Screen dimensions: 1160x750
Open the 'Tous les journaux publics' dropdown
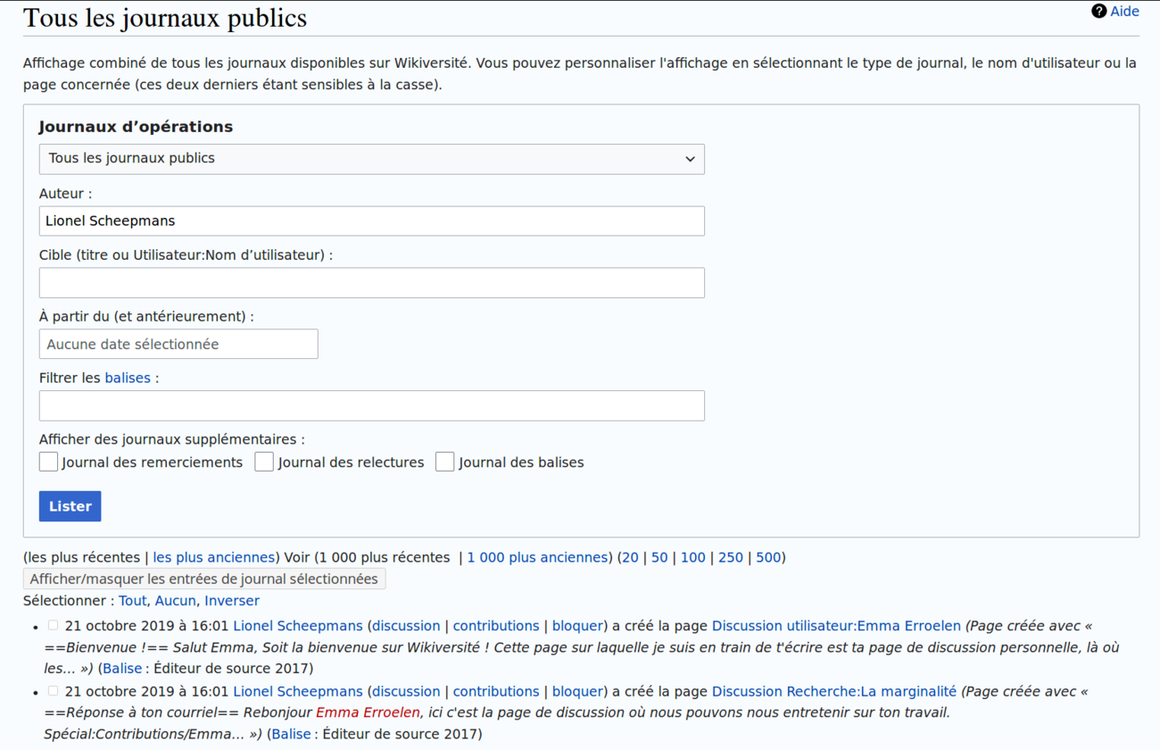coord(372,159)
